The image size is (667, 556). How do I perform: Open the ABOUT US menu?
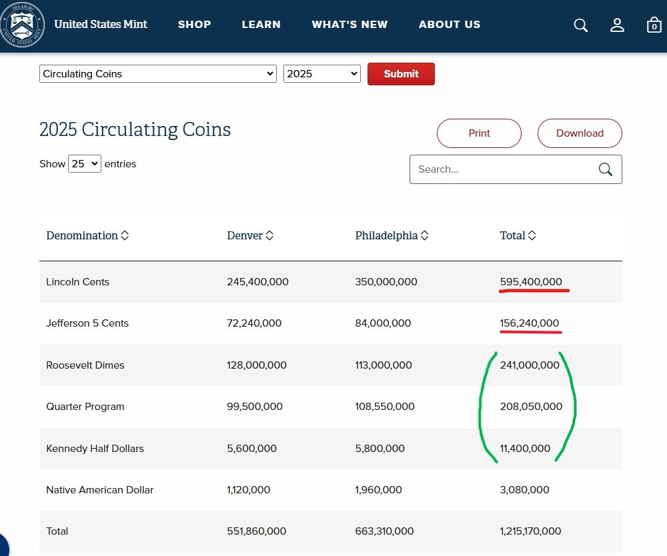tap(450, 25)
